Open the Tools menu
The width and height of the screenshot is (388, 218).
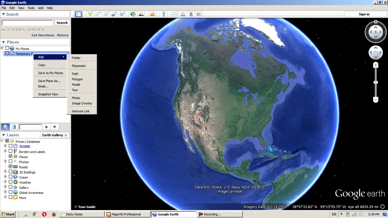pos(31,8)
